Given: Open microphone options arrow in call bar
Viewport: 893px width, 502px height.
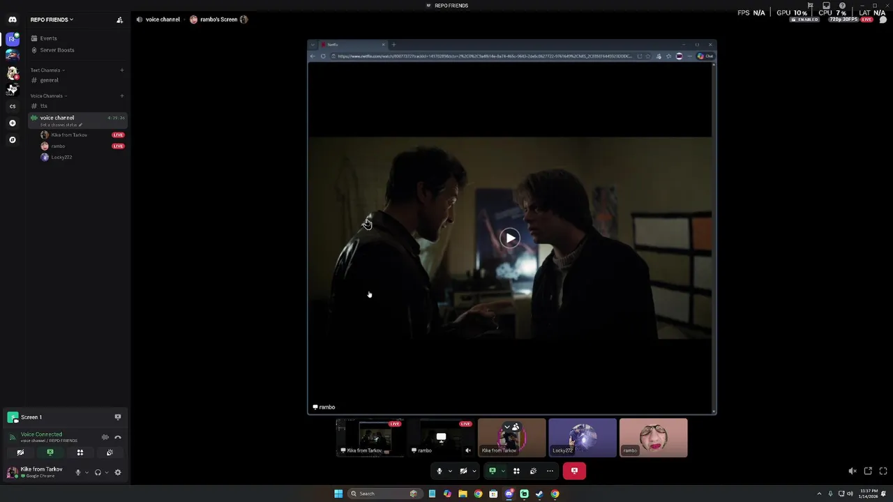Looking at the screenshot, I should [x=450, y=471].
